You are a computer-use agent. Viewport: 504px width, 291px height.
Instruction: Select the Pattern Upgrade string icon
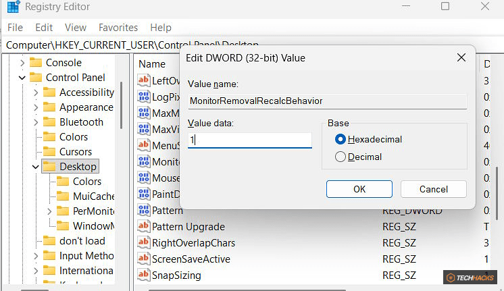point(144,226)
